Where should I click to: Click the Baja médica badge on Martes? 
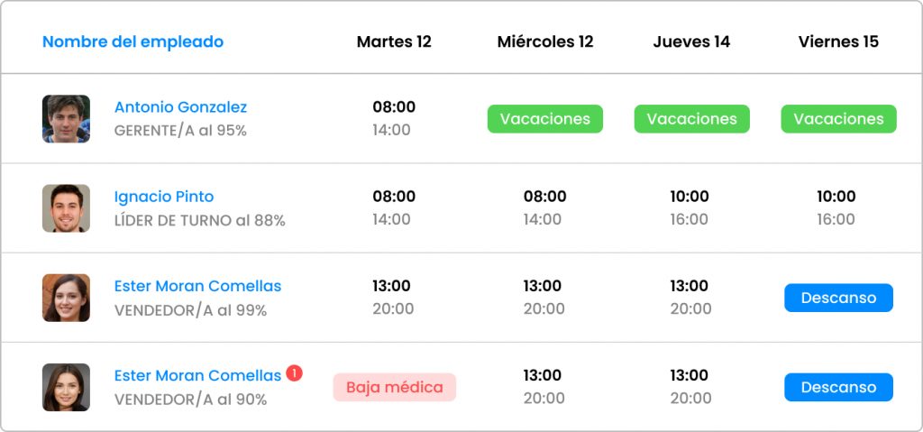[x=395, y=387]
